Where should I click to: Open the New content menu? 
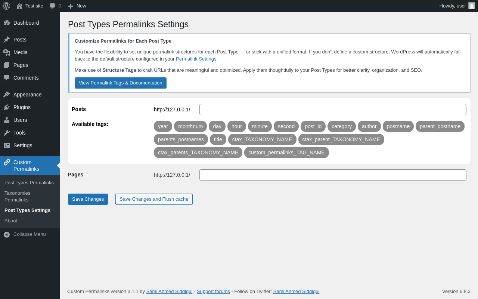(77, 6)
